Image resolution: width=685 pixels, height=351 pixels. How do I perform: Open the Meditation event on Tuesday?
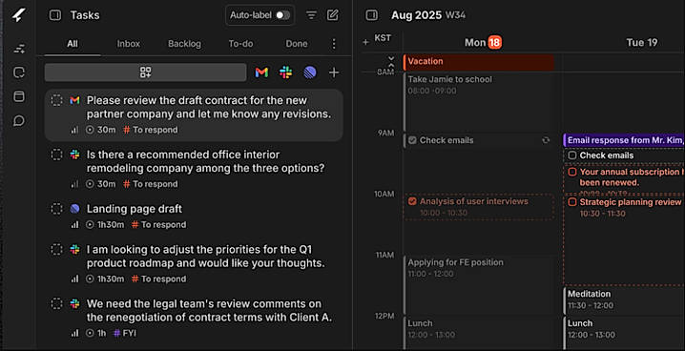pyautogui.click(x=624, y=299)
